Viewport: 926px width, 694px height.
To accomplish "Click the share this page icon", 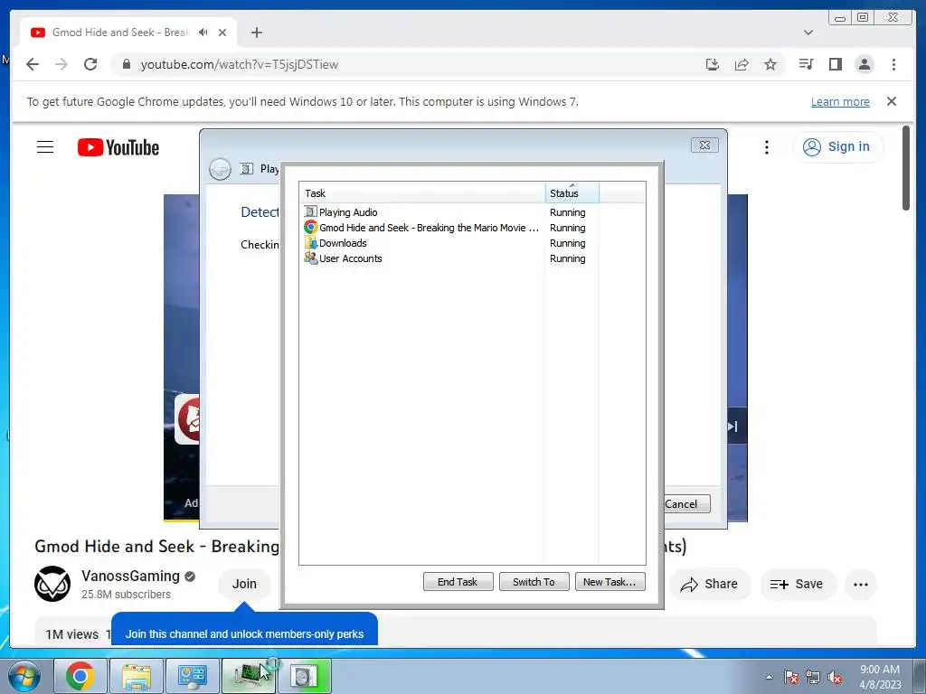I will [x=742, y=64].
